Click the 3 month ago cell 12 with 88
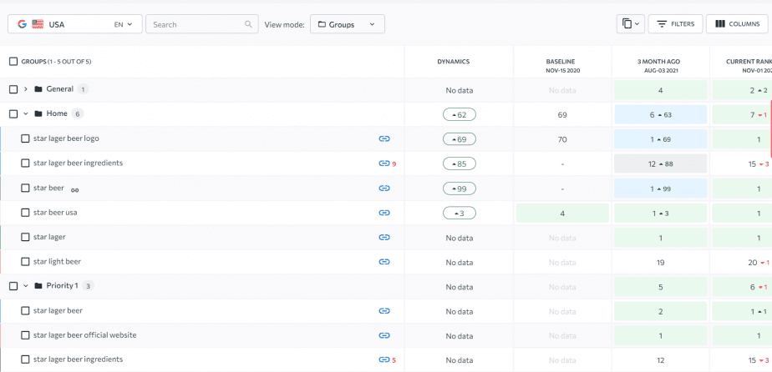 pyautogui.click(x=660, y=164)
